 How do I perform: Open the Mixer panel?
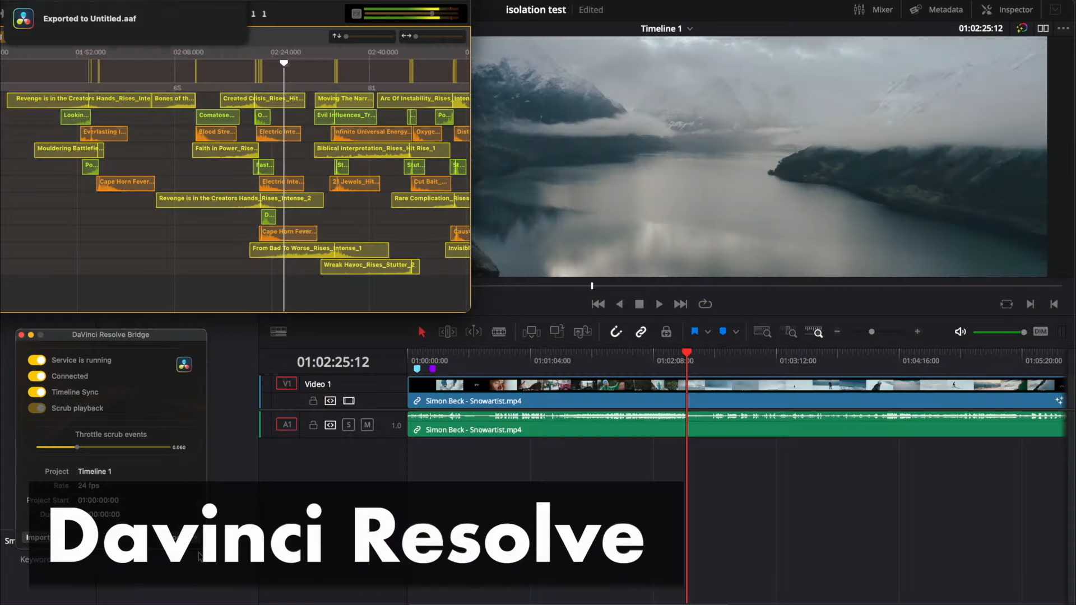point(873,10)
